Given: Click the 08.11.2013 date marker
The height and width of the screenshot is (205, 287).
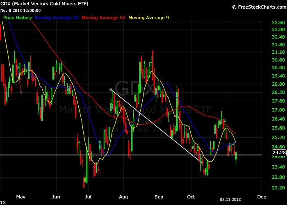Looking at the screenshot, I should pos(230,200).
